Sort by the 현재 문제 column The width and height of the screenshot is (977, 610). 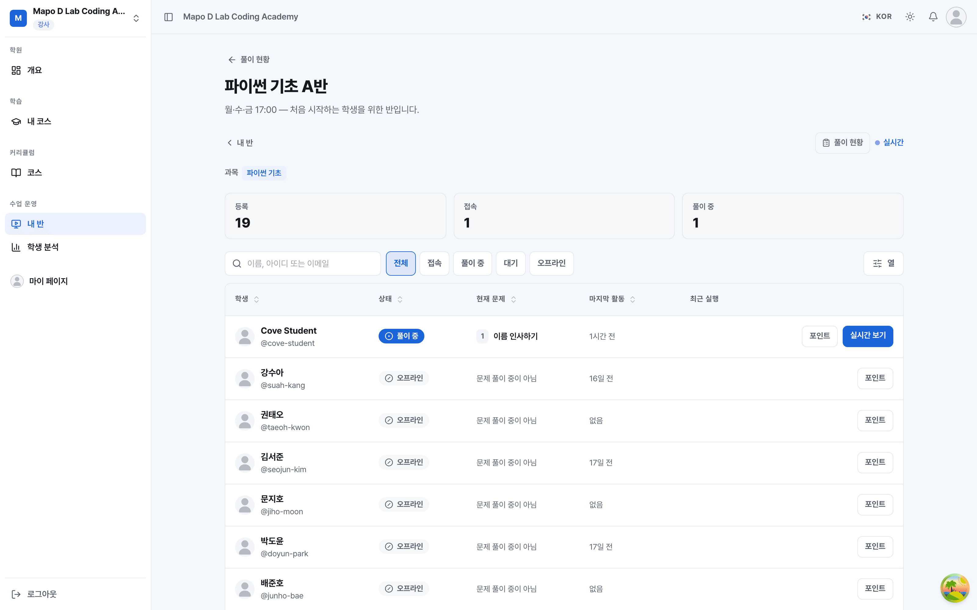[x=496, y=299]
